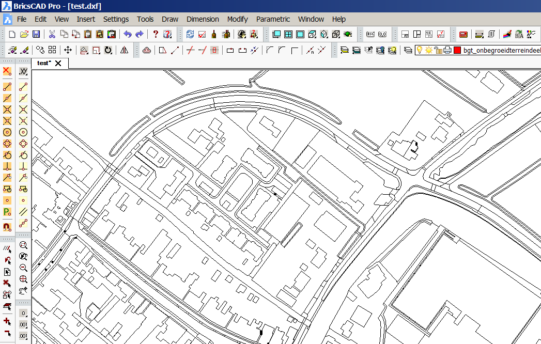This screenshot has height=344, width=541.
Task: Toggle layer on/off lightbulb icon
Action: [x=420, y=50]
